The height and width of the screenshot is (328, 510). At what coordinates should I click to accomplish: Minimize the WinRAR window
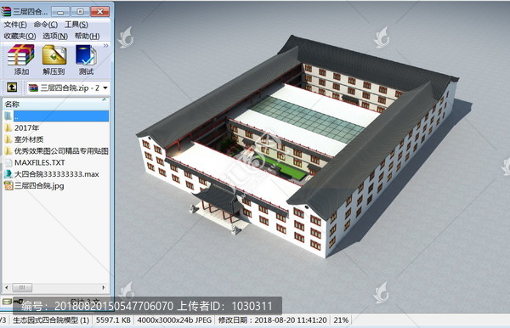point(60,12)
